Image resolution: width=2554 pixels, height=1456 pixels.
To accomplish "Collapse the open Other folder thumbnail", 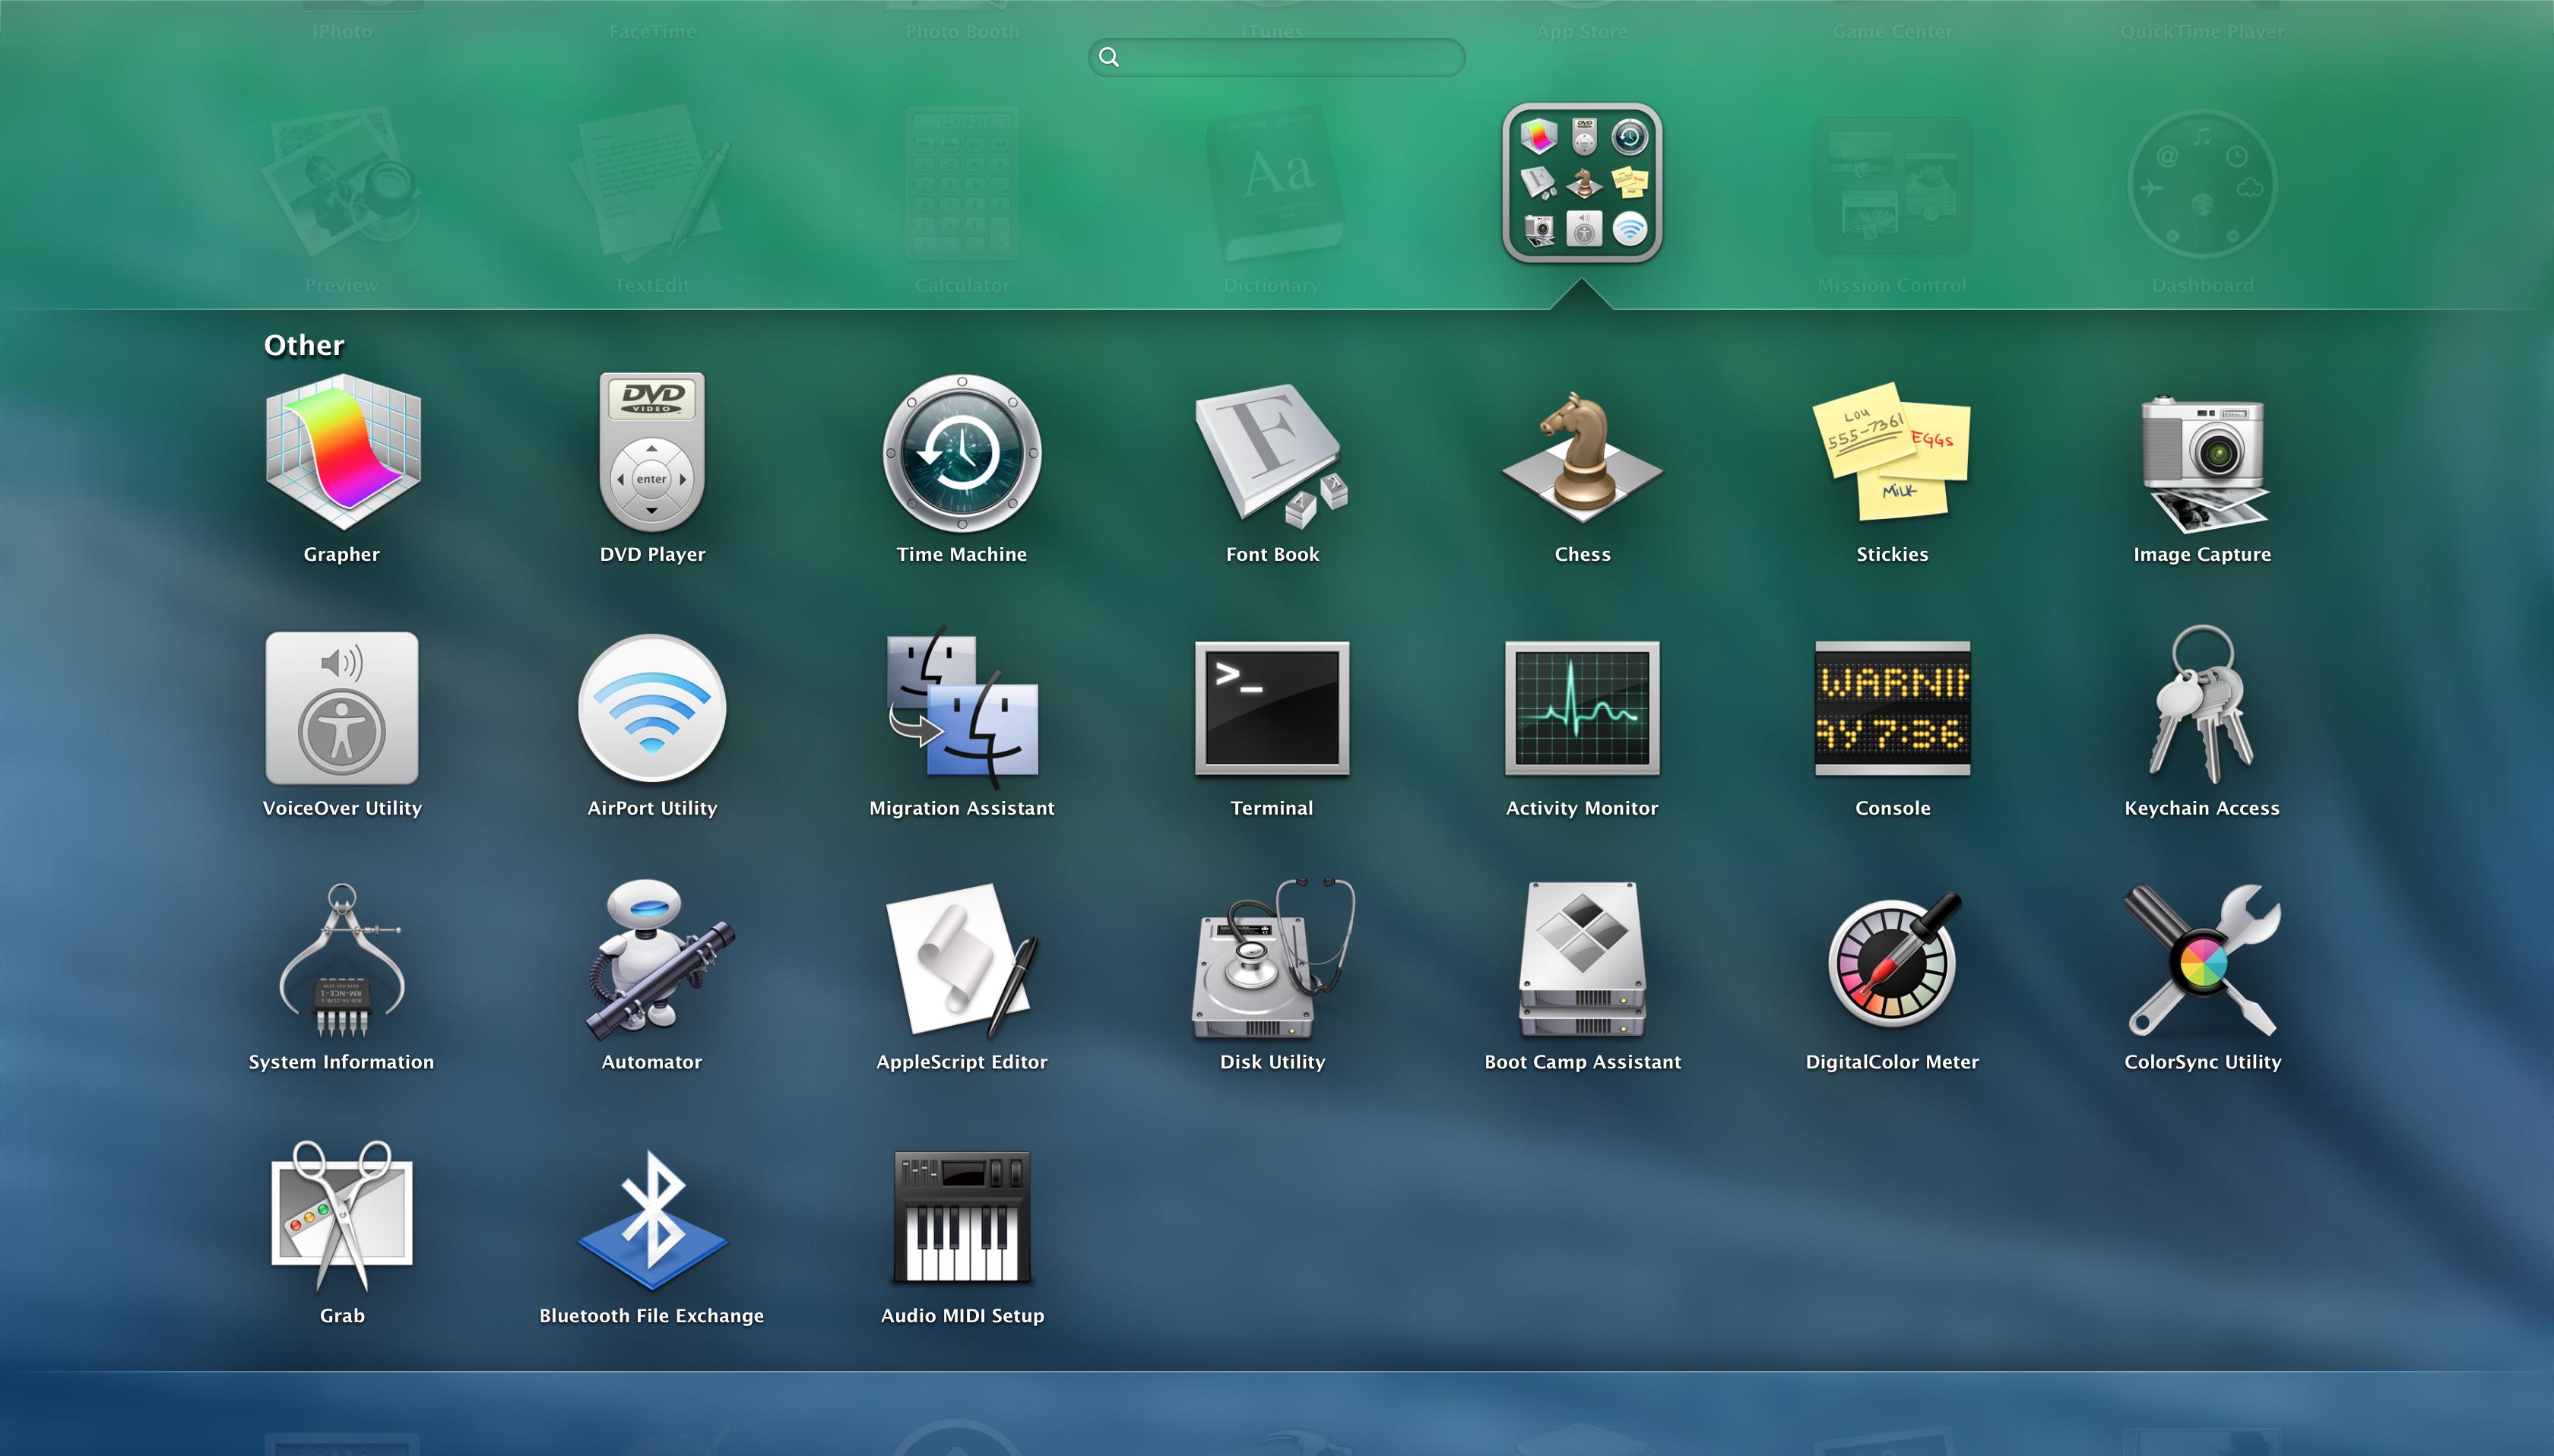I will tap(1582, 183).
